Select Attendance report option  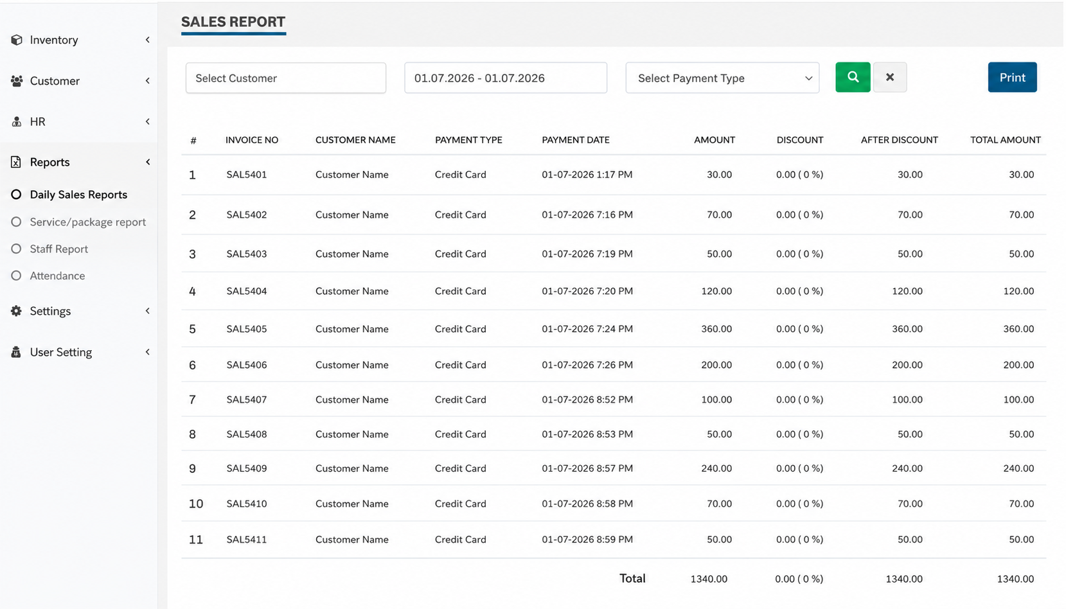click(x=48, y=276)
